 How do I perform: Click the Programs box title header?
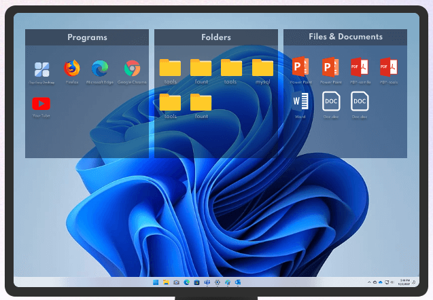tap(87, 37)
